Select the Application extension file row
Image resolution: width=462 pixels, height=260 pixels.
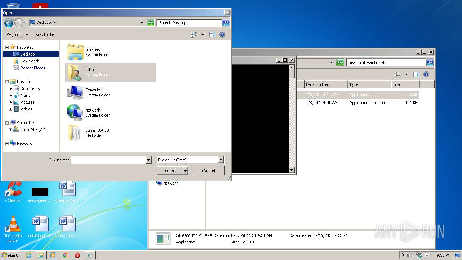click(x=357, y=103)
